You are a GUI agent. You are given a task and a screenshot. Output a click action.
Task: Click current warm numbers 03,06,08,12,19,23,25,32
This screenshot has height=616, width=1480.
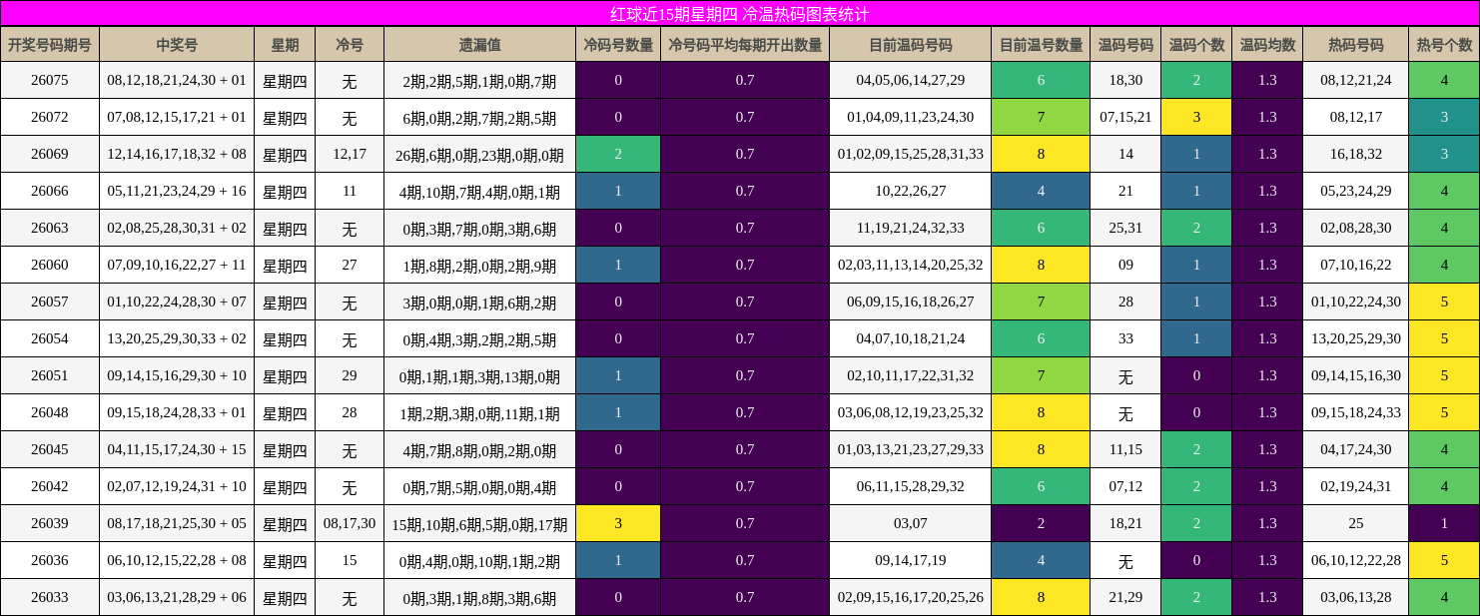click(x=911, y=412)
